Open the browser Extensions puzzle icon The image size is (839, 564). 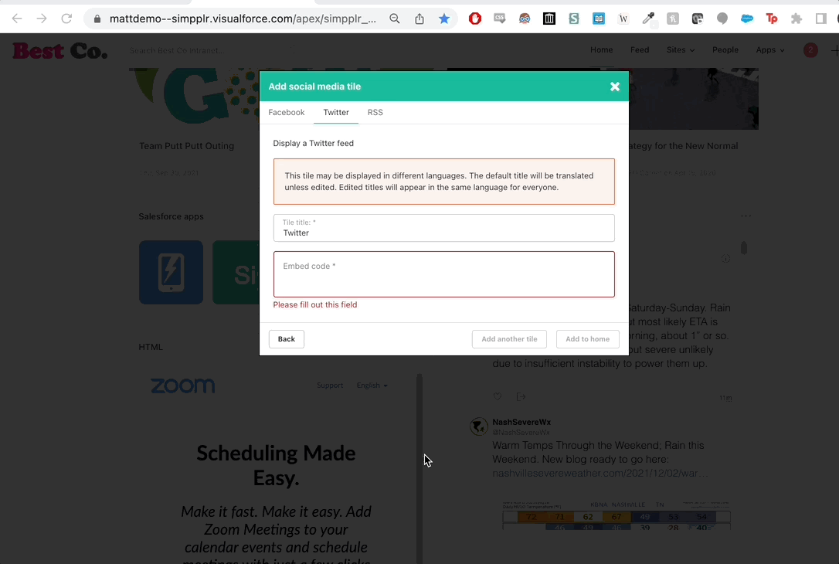point(797,19)
